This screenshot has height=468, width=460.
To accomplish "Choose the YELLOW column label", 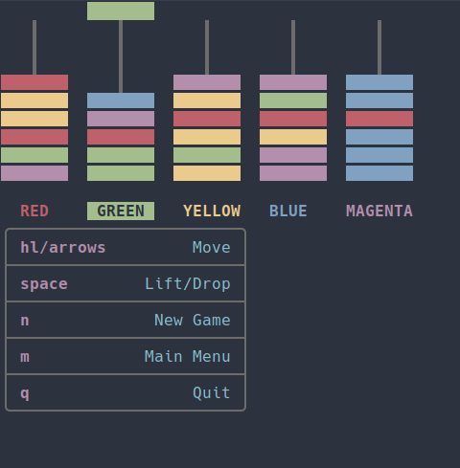I will pos(212,211).
